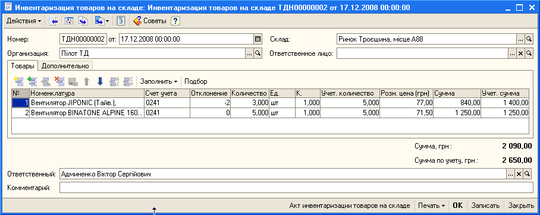Click the add new row icon

coord(18,81)
